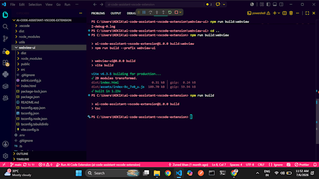Stop the debug session
319x179 pixels.
[x=176, y=12]
